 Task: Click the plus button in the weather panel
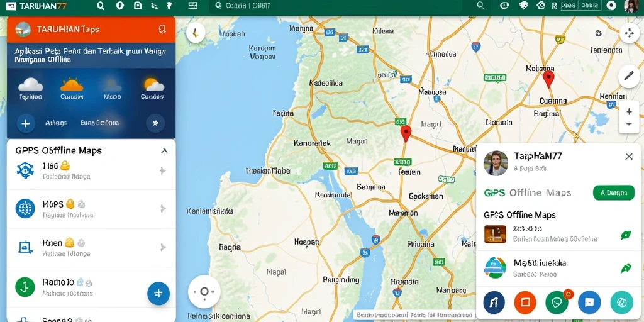click(x=25, y=123)
